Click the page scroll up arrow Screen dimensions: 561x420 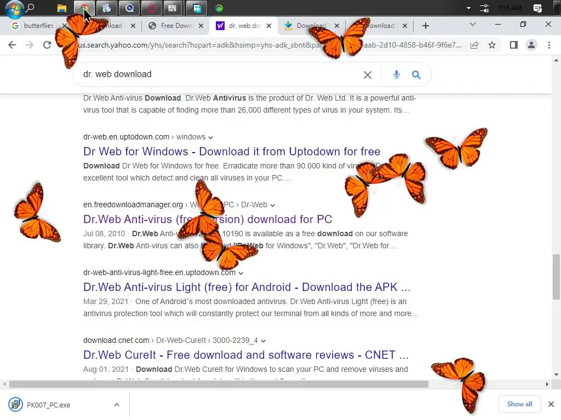(x=556, y=60)
